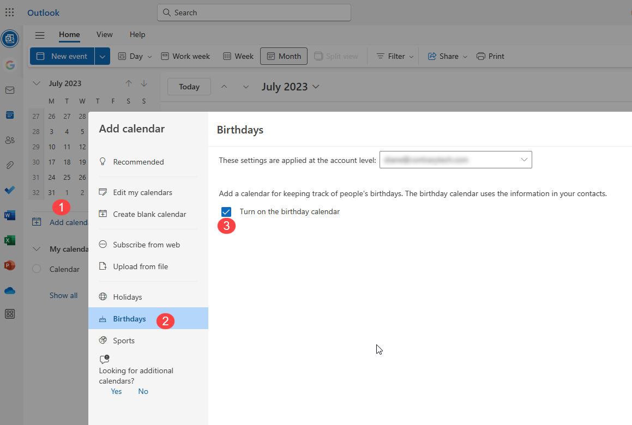Open OneDrive cloud icon
Viewport: 632px width, 425px height.
(10, 290)
